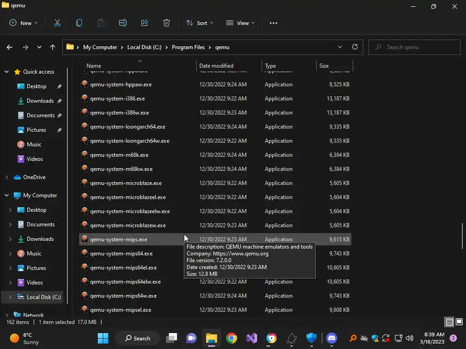Open Visual Studio from taskbar
The width and height of the screenshot is (466, 349).
click(x=251, y=338)
